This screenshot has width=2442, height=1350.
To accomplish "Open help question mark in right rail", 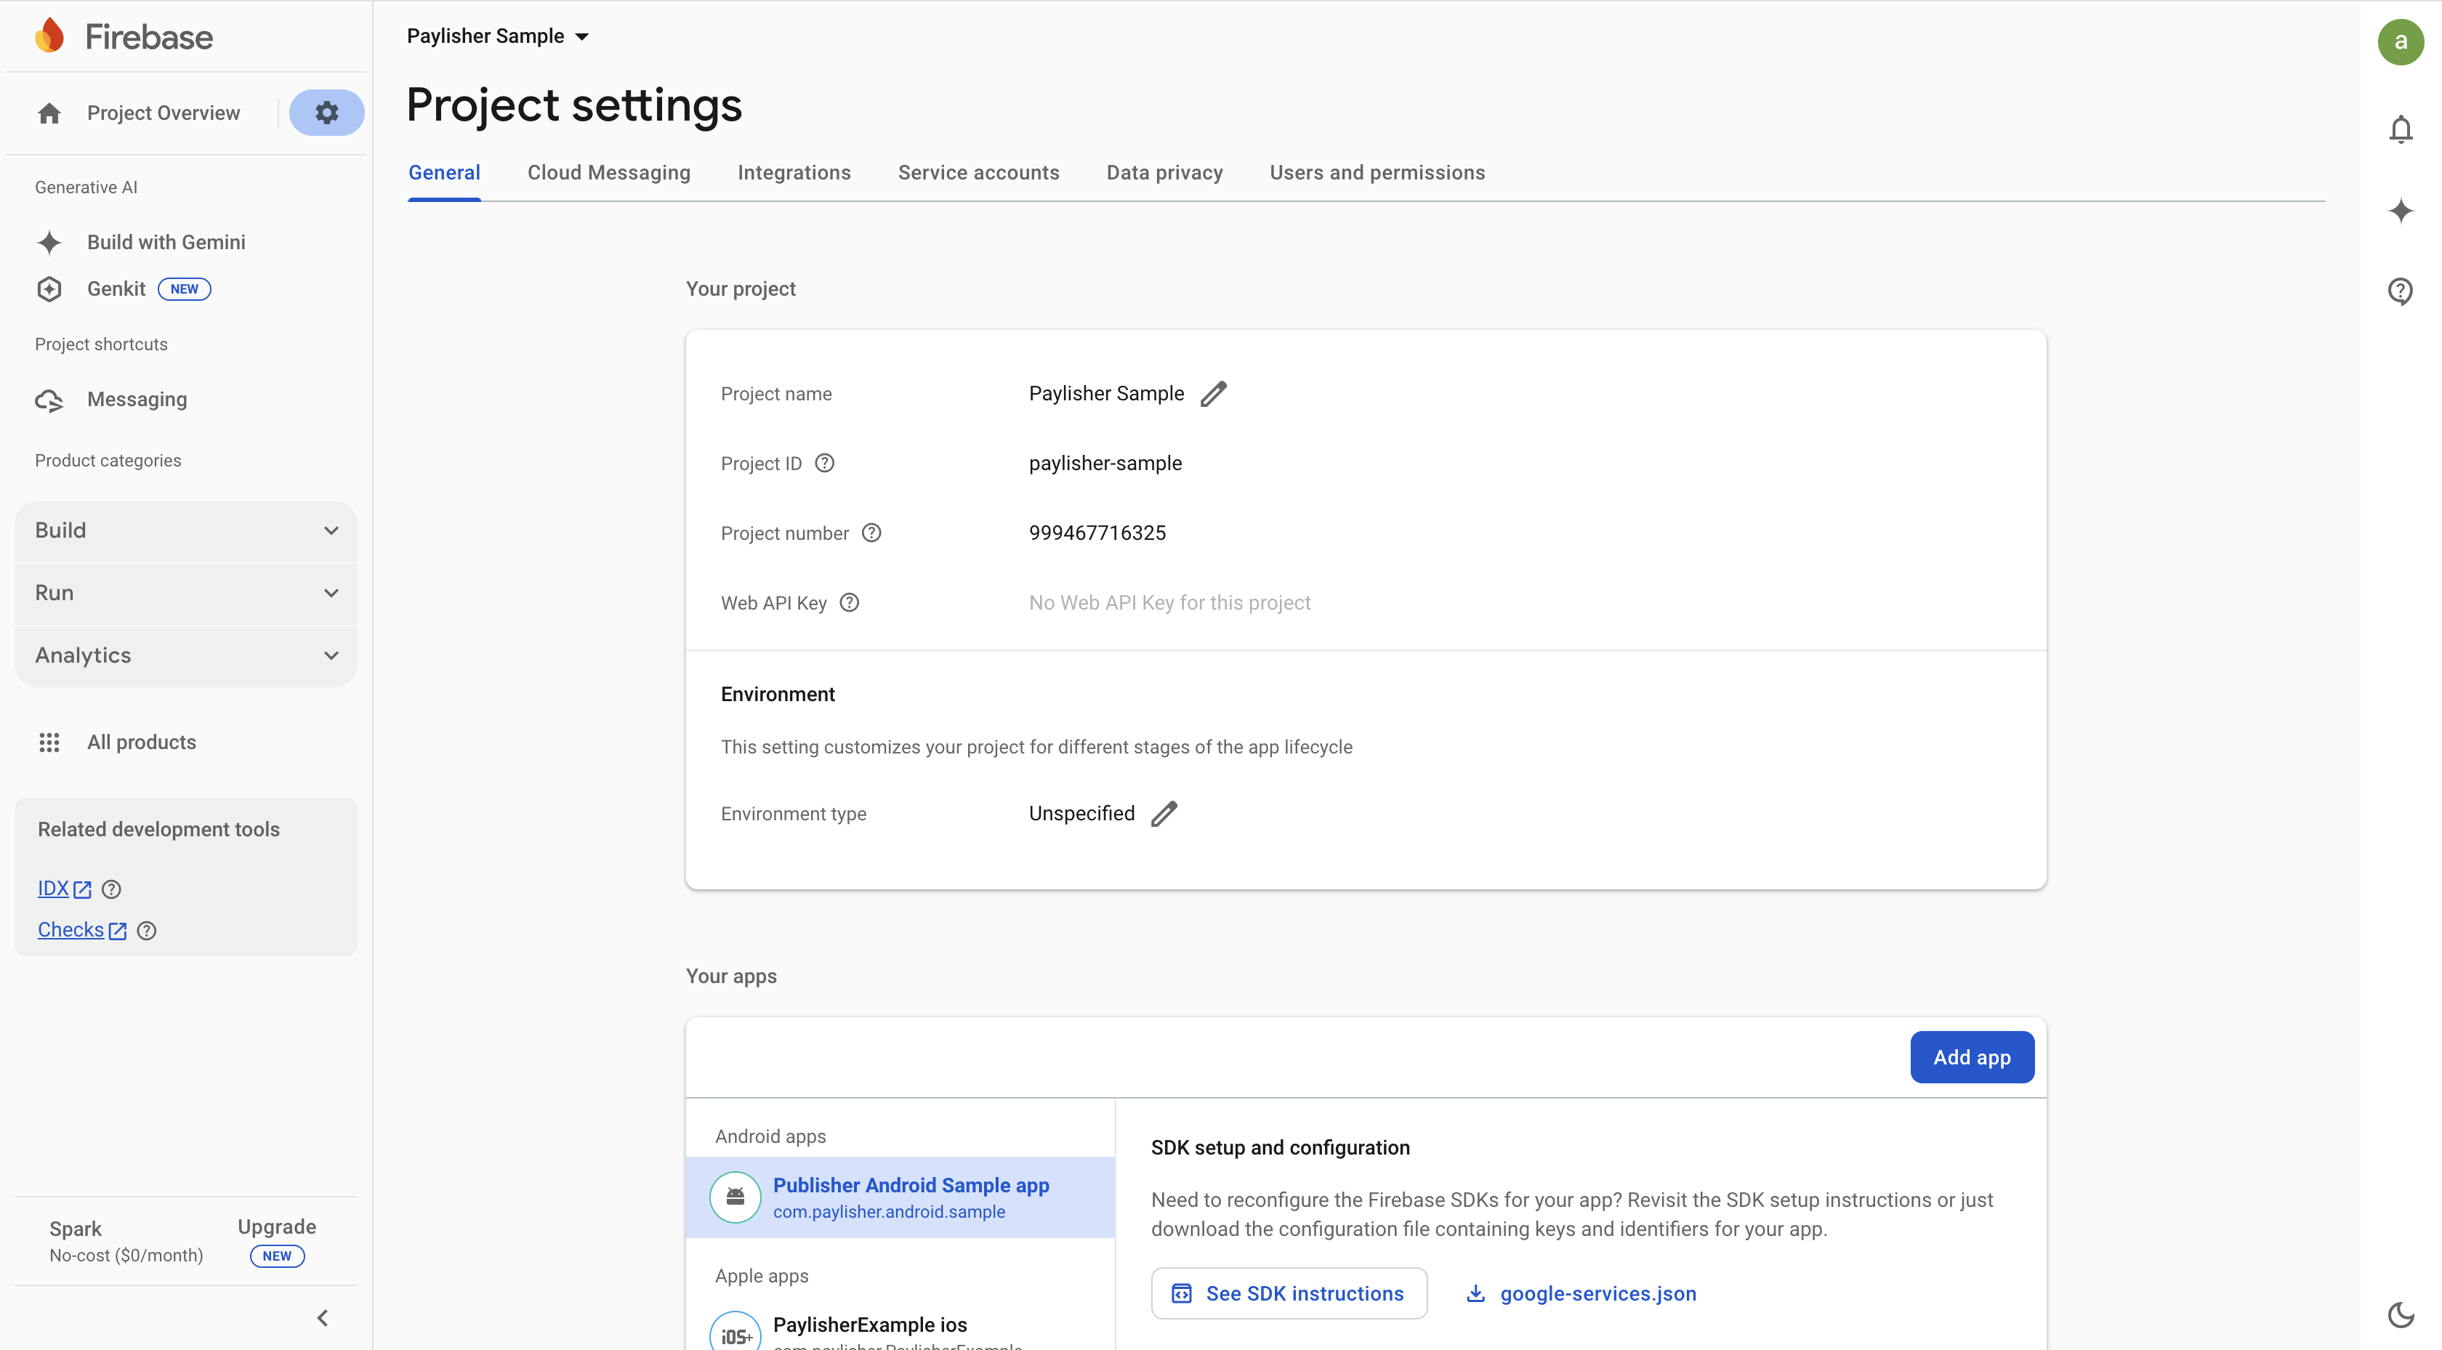I will [x=2401, y=291].
